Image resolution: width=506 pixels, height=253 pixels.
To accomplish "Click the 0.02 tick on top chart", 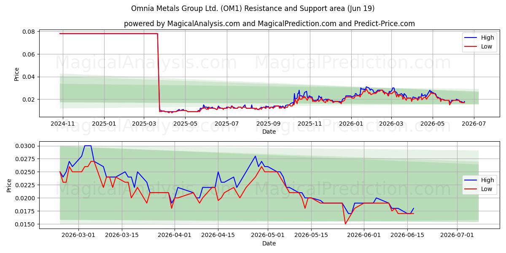I will (28, 100).
